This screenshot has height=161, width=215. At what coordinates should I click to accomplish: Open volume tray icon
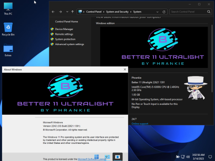[188, 157]
